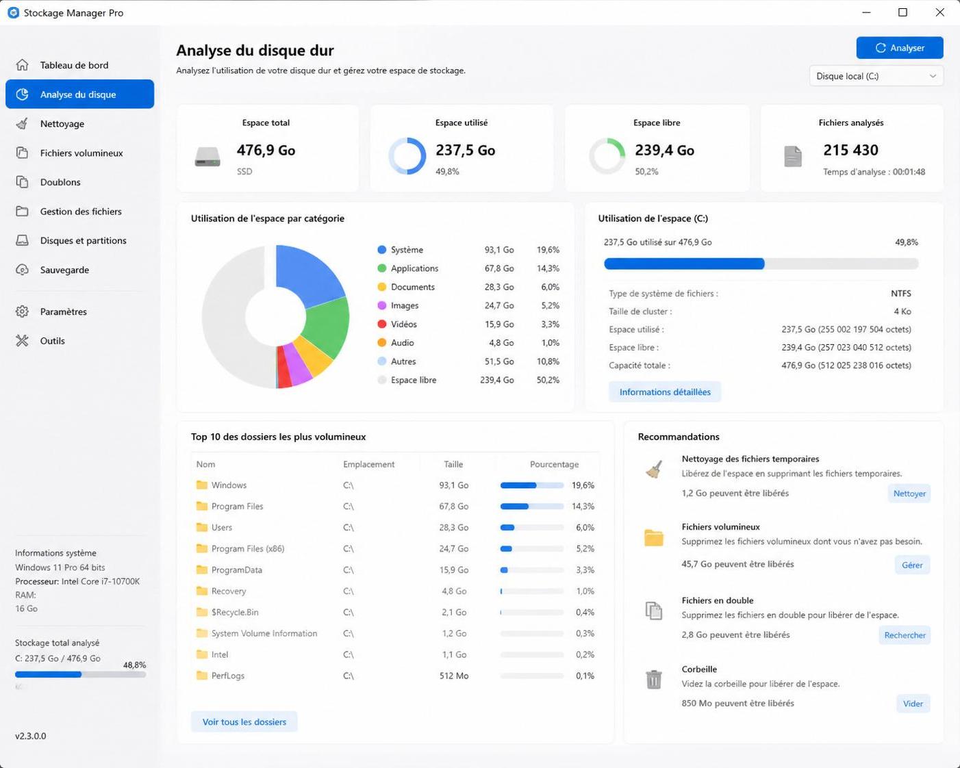The image size is (960, 768).
Task: Click Voir tous les dossiers button
Action: click(x=244, y=722)
